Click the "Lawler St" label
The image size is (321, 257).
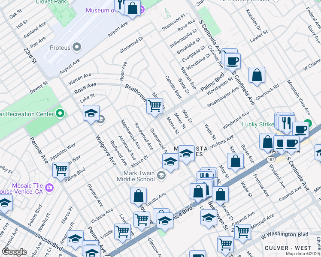[259, 36]
